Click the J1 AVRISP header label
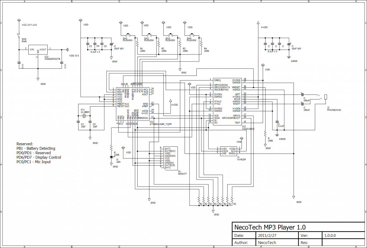Image resolution: width=367 pixels, height=248 pixels. (241, 159)
